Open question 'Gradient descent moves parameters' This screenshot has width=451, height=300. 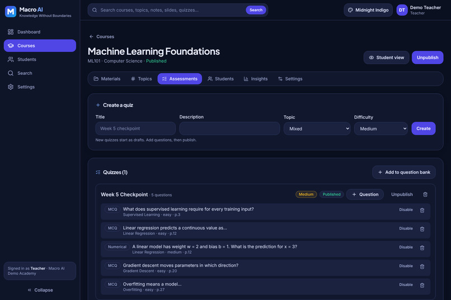[x=181, y=265]
